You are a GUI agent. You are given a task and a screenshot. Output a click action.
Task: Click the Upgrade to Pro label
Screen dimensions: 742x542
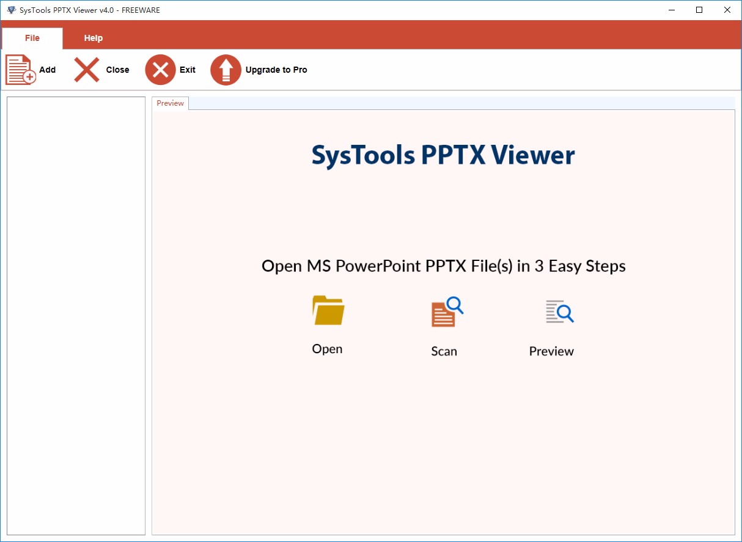click(x=276, y=70)
